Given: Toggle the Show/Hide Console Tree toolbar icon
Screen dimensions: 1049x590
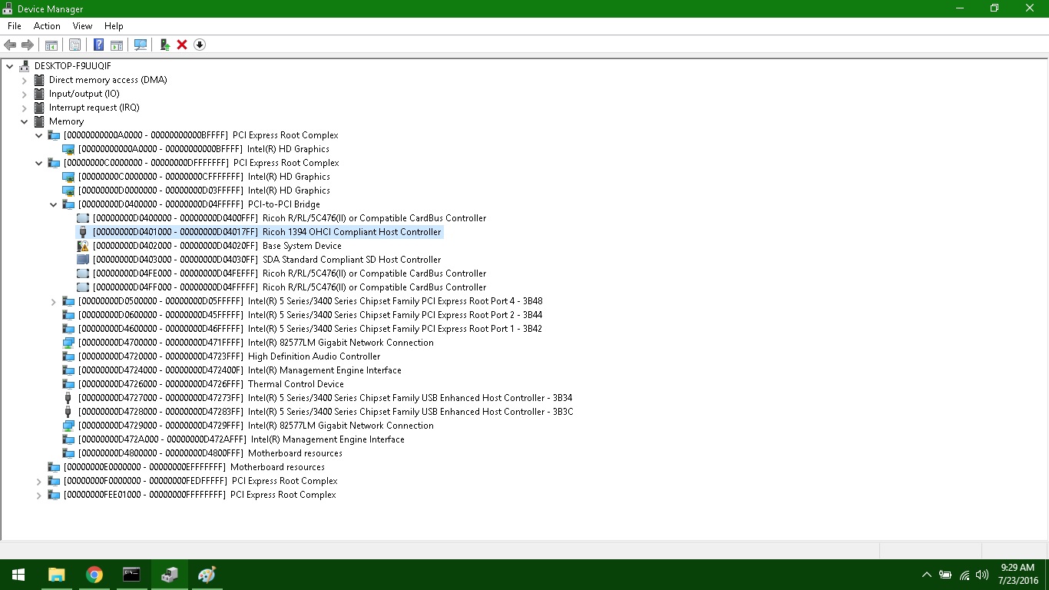Looking at the screenshot, I should [x=51, y=45].
